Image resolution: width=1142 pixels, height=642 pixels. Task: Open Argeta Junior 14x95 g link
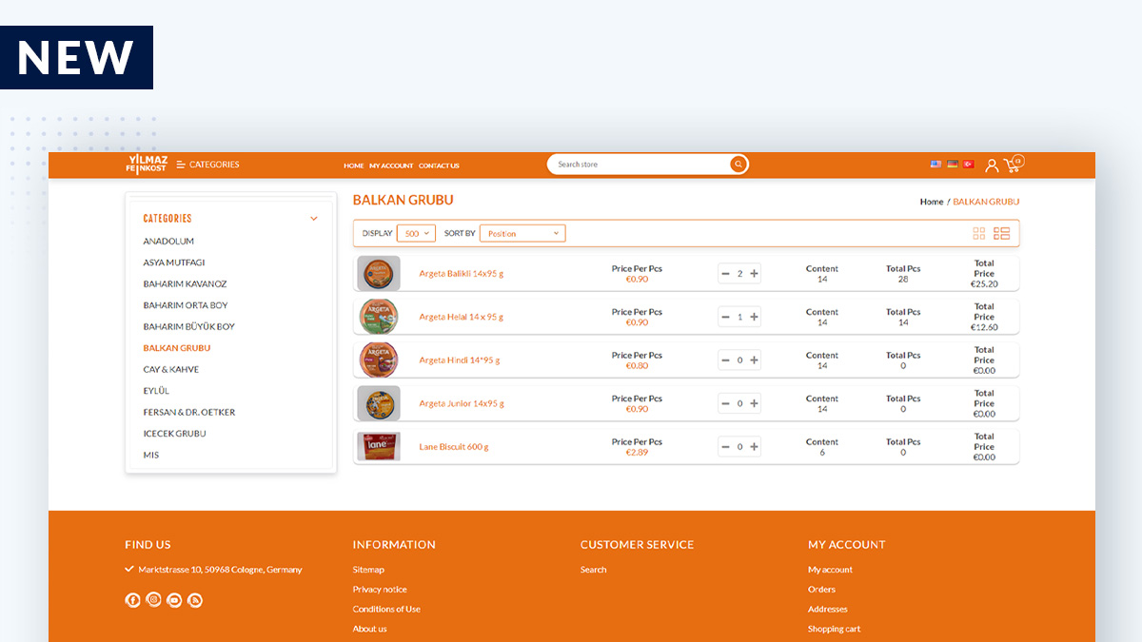click(x=462, y=403)
